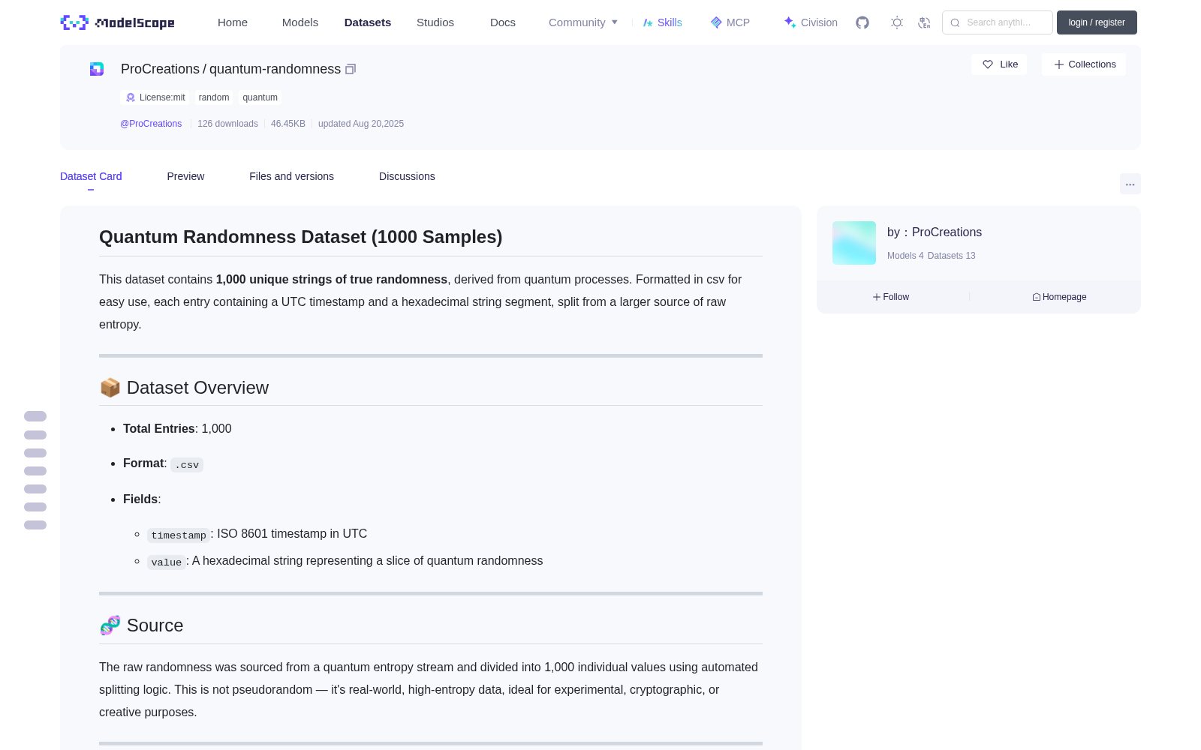The image size is (1201, 750).
Task: Click the License:mit tag
Action: (x=155, y=97)
